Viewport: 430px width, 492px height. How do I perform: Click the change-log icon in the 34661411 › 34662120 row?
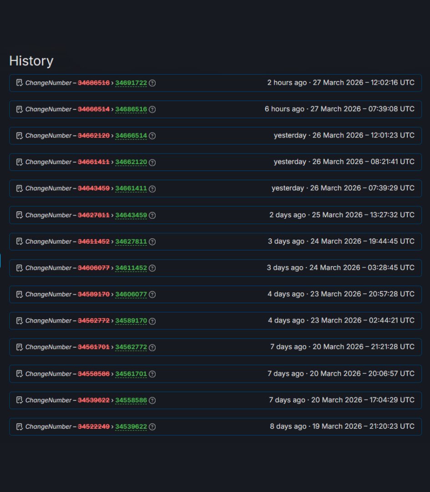(x=20, y=162)
